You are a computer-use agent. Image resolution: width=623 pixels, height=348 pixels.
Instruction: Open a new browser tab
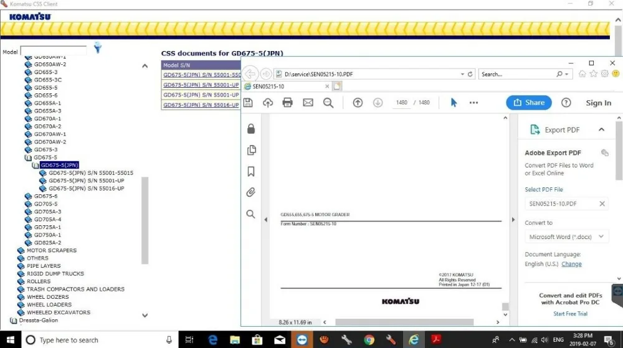[x=337, y=86]
